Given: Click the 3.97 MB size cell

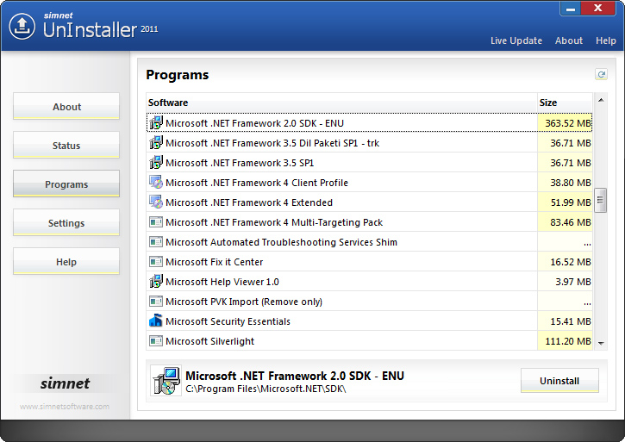Looking at the screenshot, I should (565, 282).
